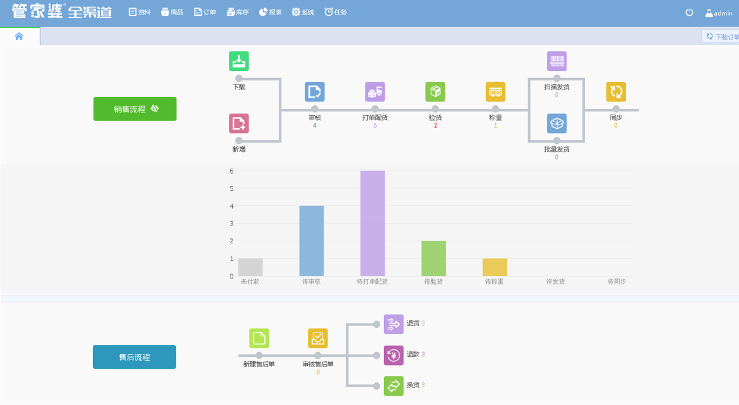The height and width of the screenshot is (405, 739).
Task: Expand the admin user menu
Action: point(718,13)
